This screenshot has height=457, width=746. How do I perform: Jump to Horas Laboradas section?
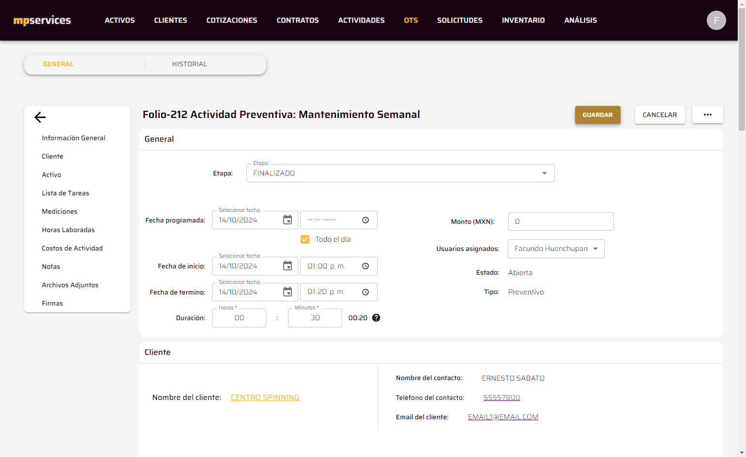pyautogui.click(x=68, y=230)
